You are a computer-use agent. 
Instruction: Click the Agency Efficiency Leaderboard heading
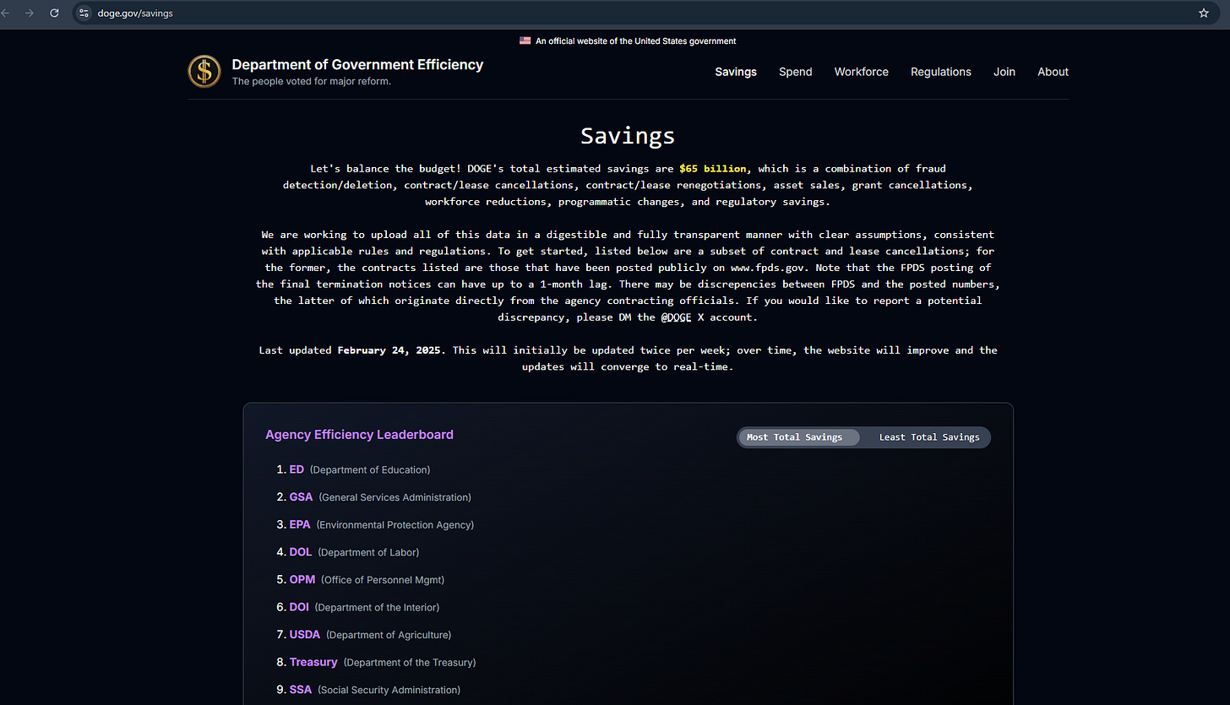[359, 435]
